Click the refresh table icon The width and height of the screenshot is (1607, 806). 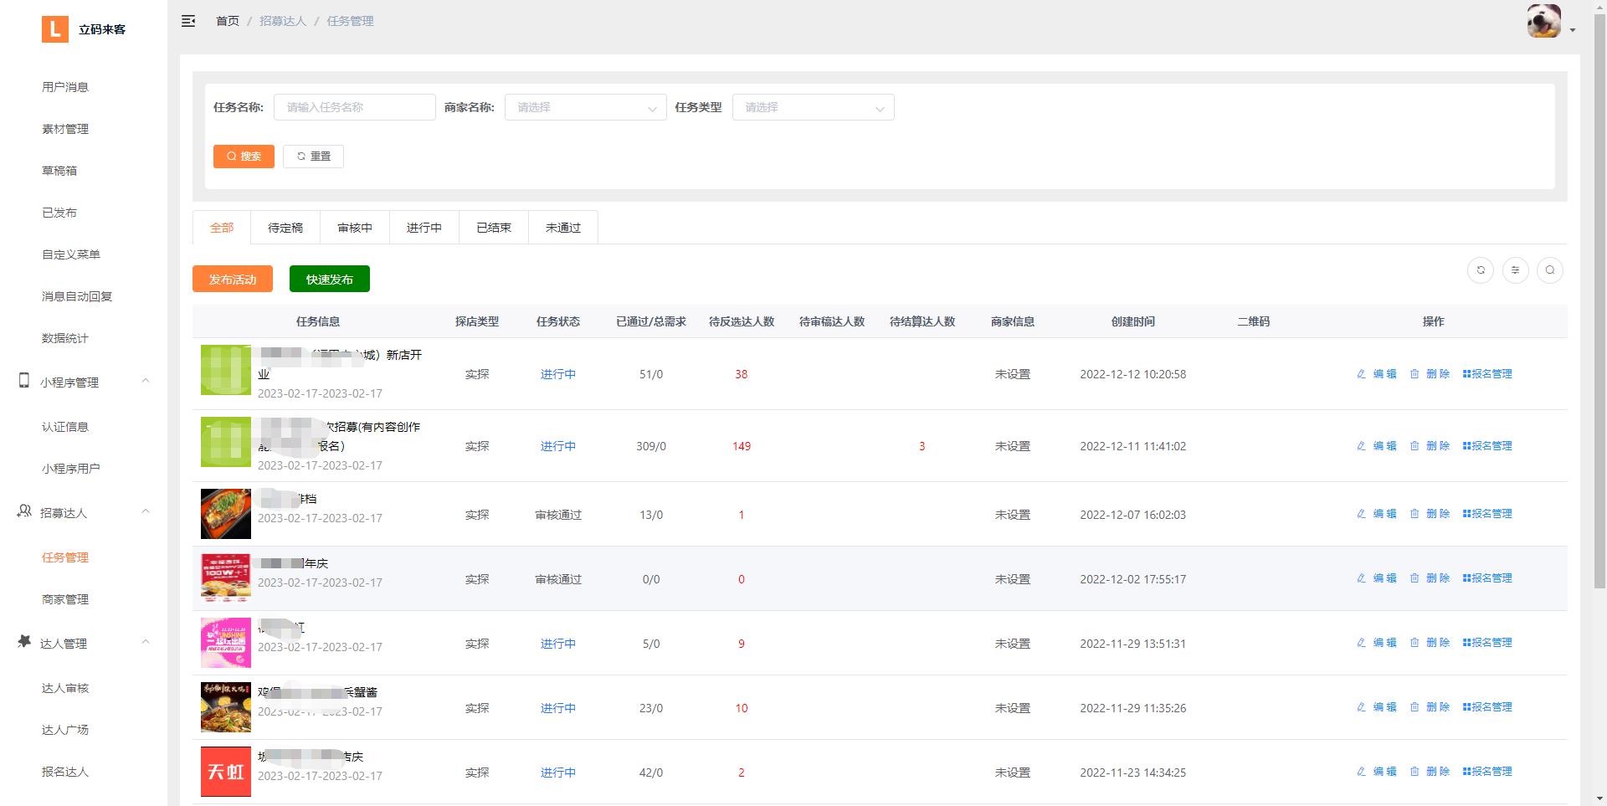click(1481, 270)
